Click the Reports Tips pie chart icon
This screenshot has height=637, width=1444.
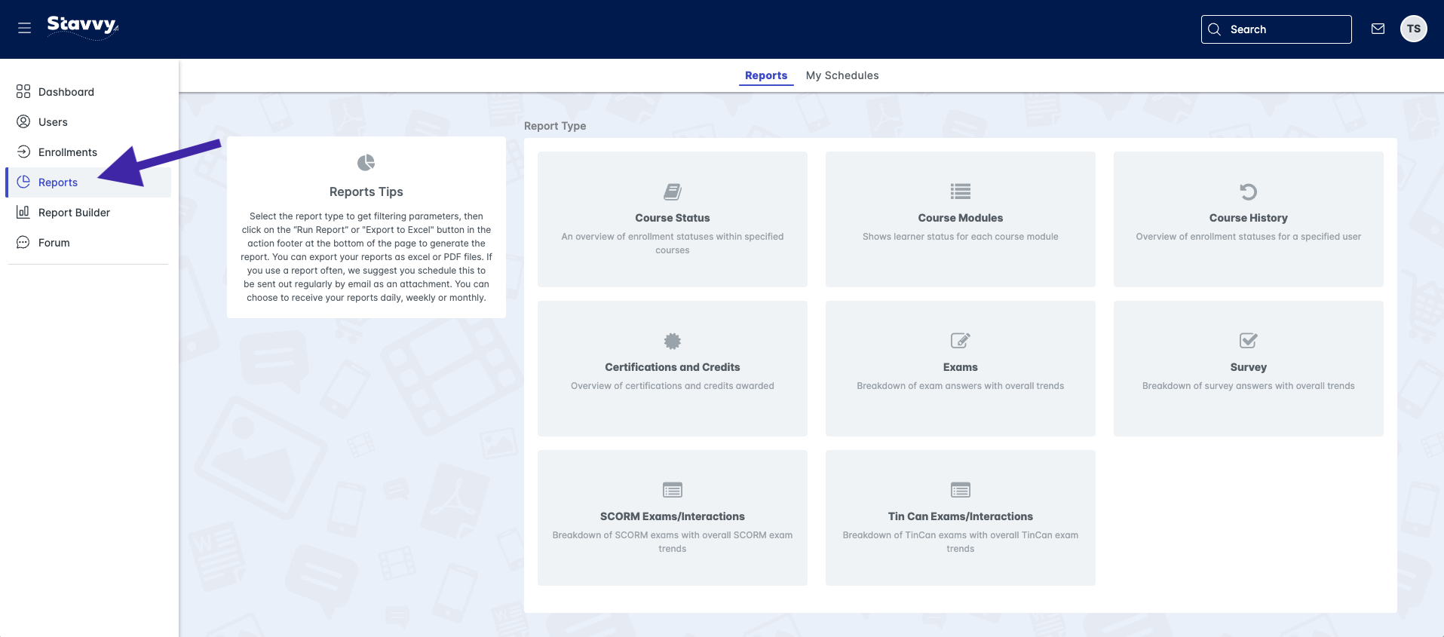[x=366, y=163]
